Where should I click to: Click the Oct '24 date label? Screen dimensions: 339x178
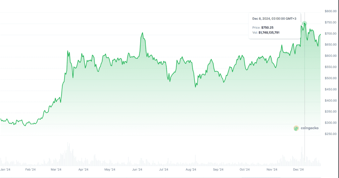[x=245, y=170]
